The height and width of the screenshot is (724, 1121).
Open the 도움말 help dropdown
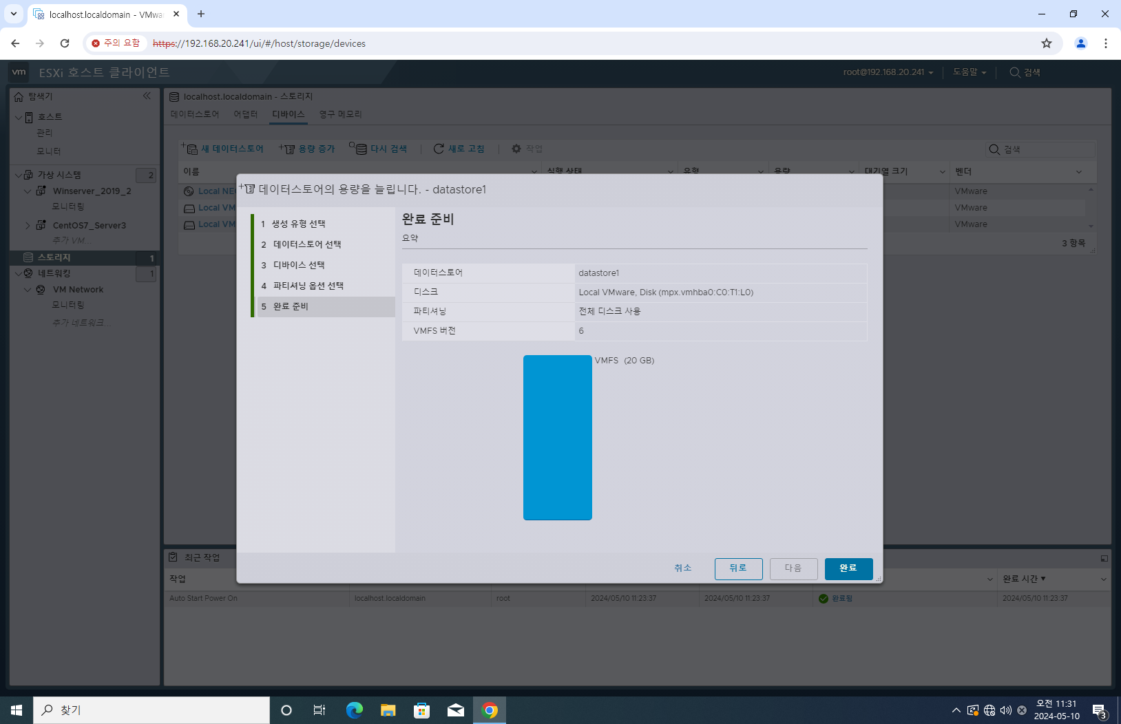coord(970,72)
